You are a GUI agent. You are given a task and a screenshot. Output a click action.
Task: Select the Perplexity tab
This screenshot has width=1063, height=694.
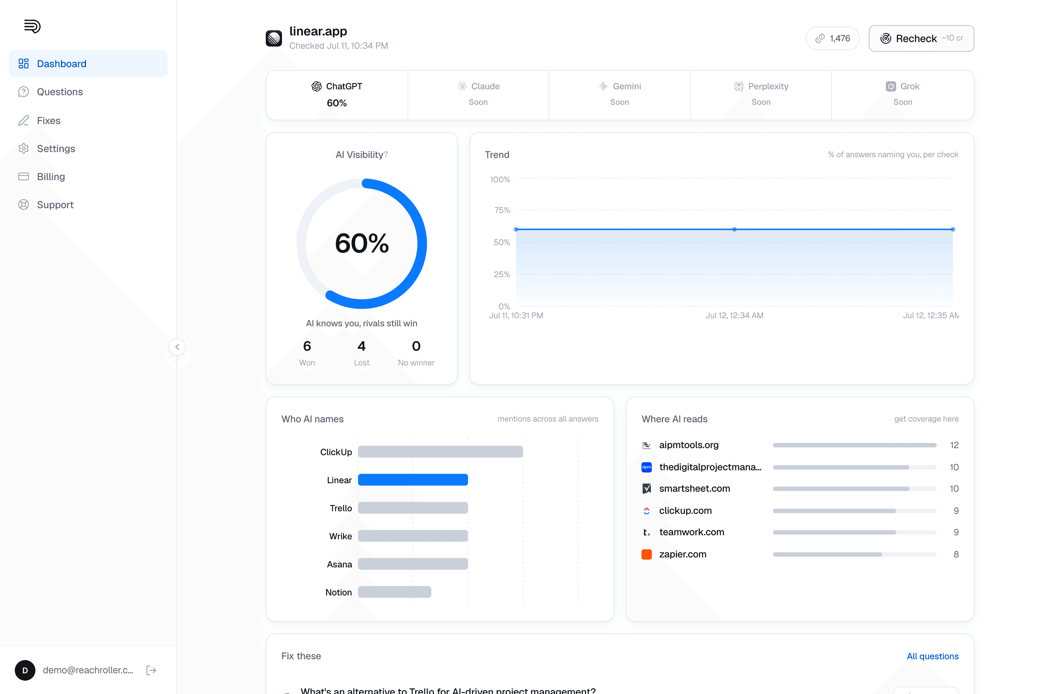coord(761,95)
